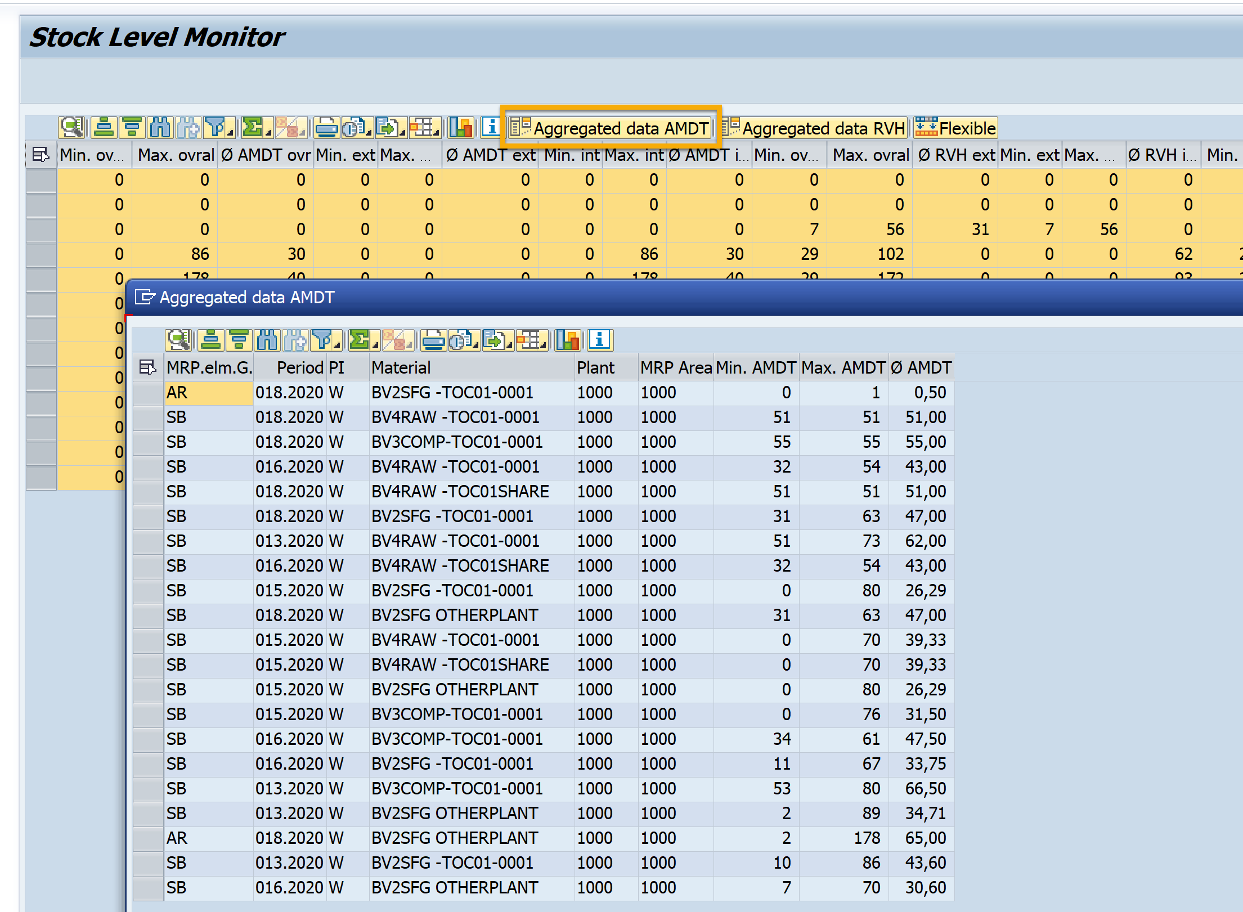Click the Max. AMDT column header
1243x912 pixels.
[843, 368]
